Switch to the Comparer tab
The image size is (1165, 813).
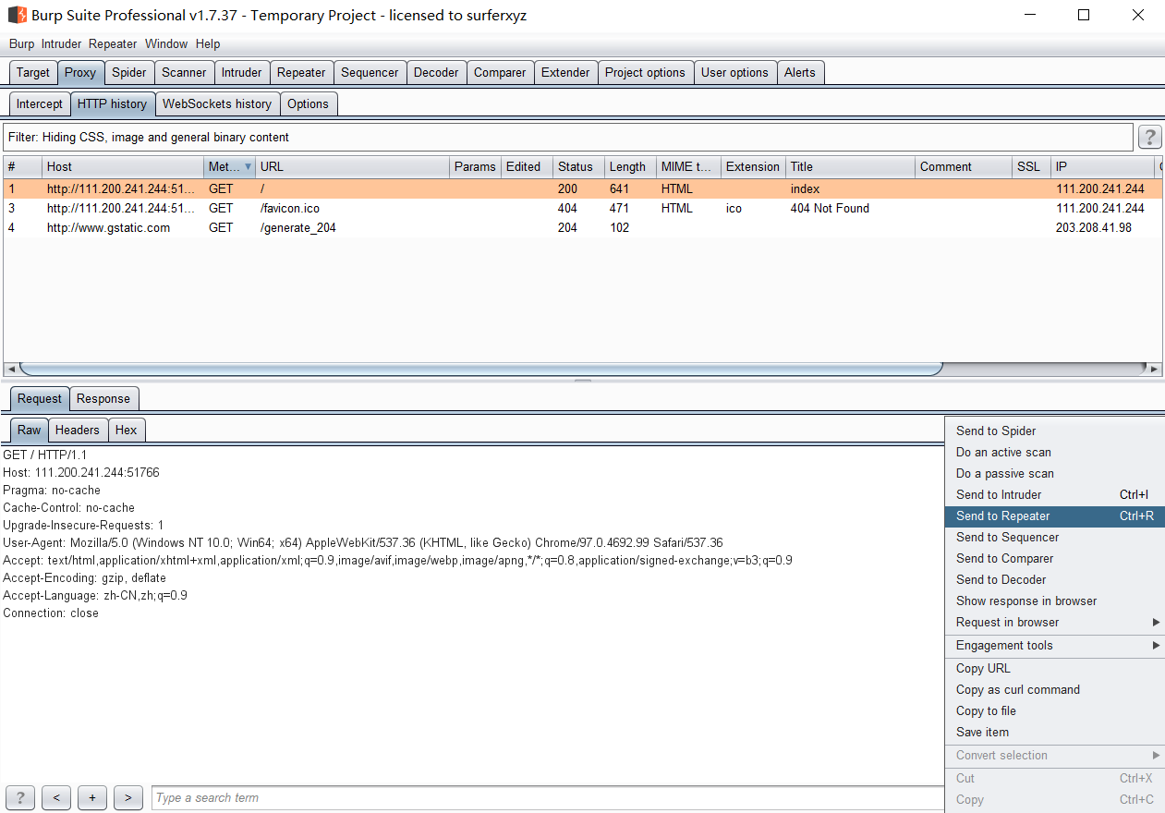[x=500, y=73]
